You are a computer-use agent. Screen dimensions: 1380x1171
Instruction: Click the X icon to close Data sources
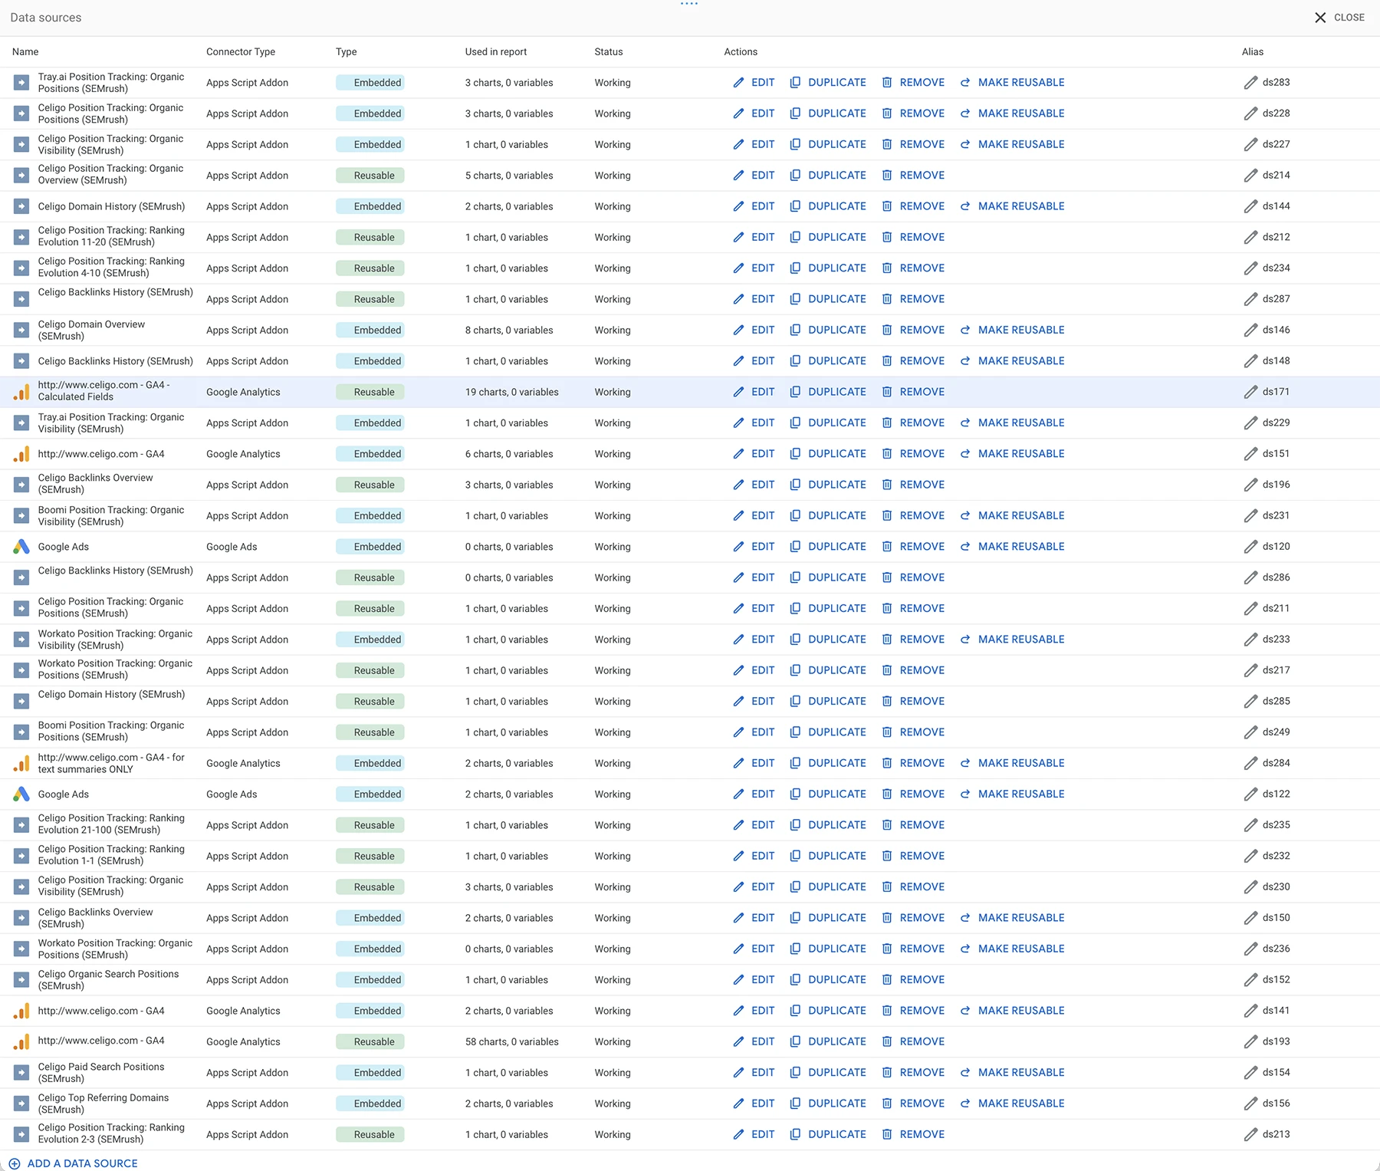pyautogui.click(x=1320, y=18)
